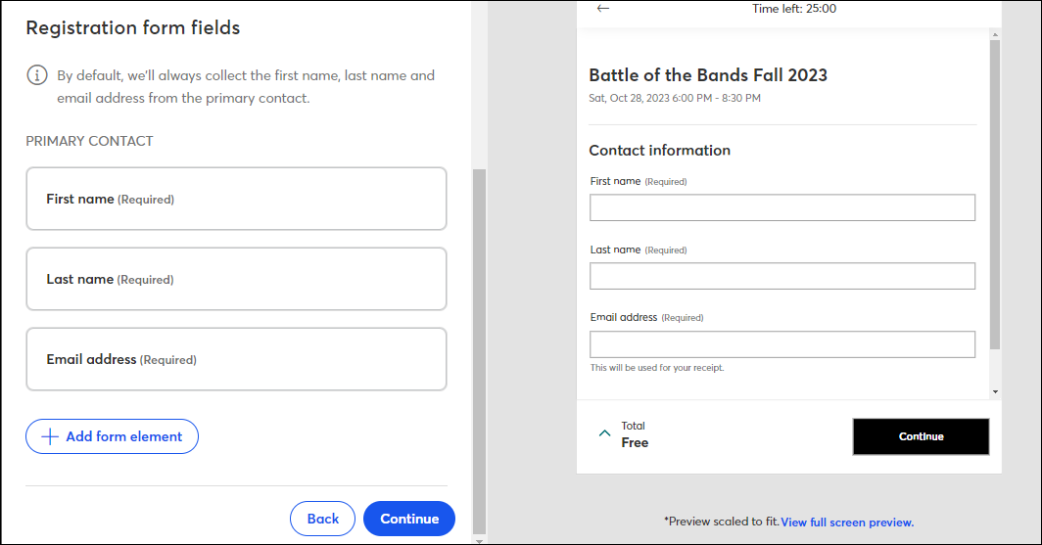
Task: Click the Free total amount text
Action: coord(635,443)
